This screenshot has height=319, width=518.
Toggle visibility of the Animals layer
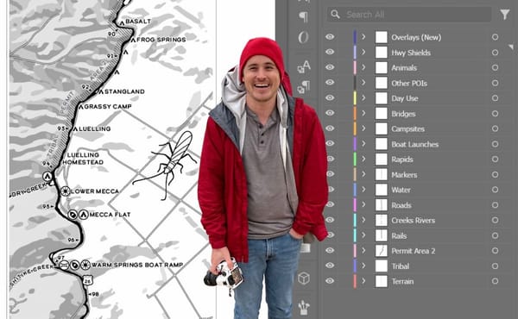click(330, 67)
